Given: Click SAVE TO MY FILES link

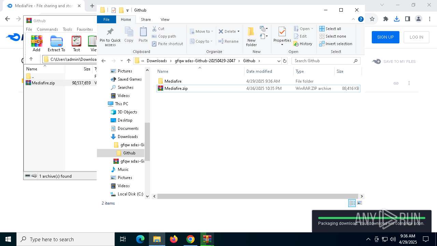Looking at the screenshot, I should [x=394, y=61].
